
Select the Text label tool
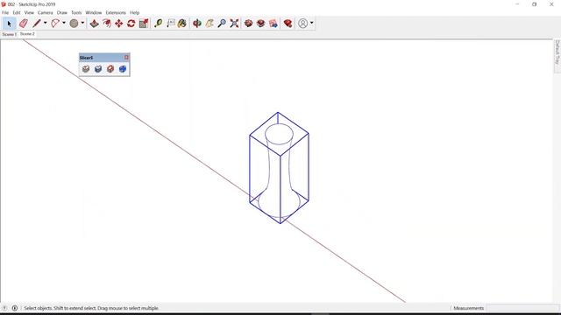[171, 24]
